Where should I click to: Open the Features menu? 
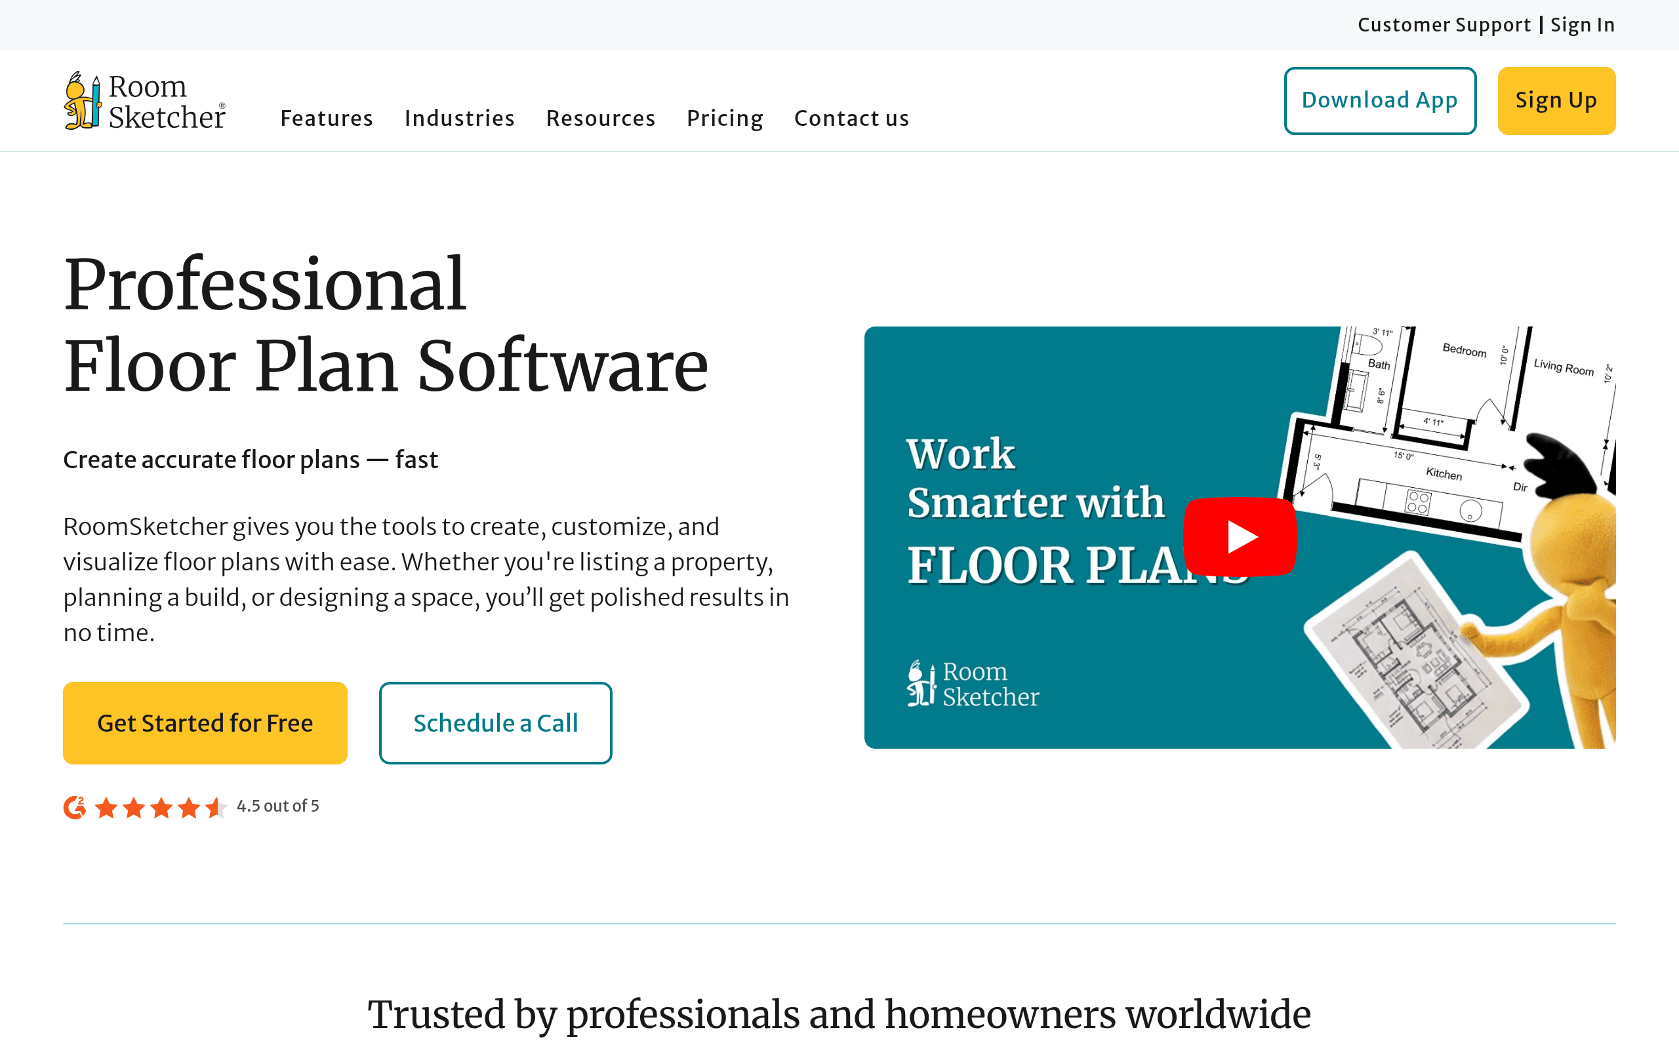click(x=327, y=118)
